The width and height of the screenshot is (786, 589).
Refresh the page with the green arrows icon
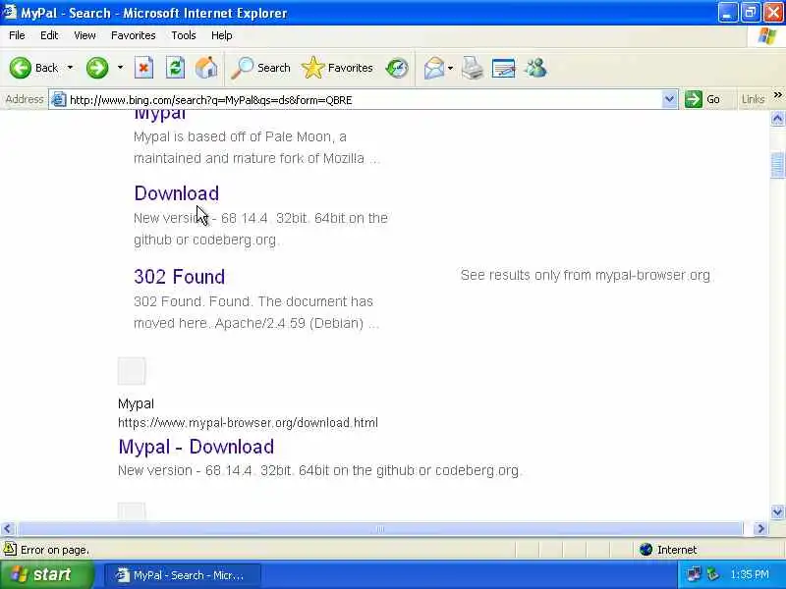pos(176,68)
